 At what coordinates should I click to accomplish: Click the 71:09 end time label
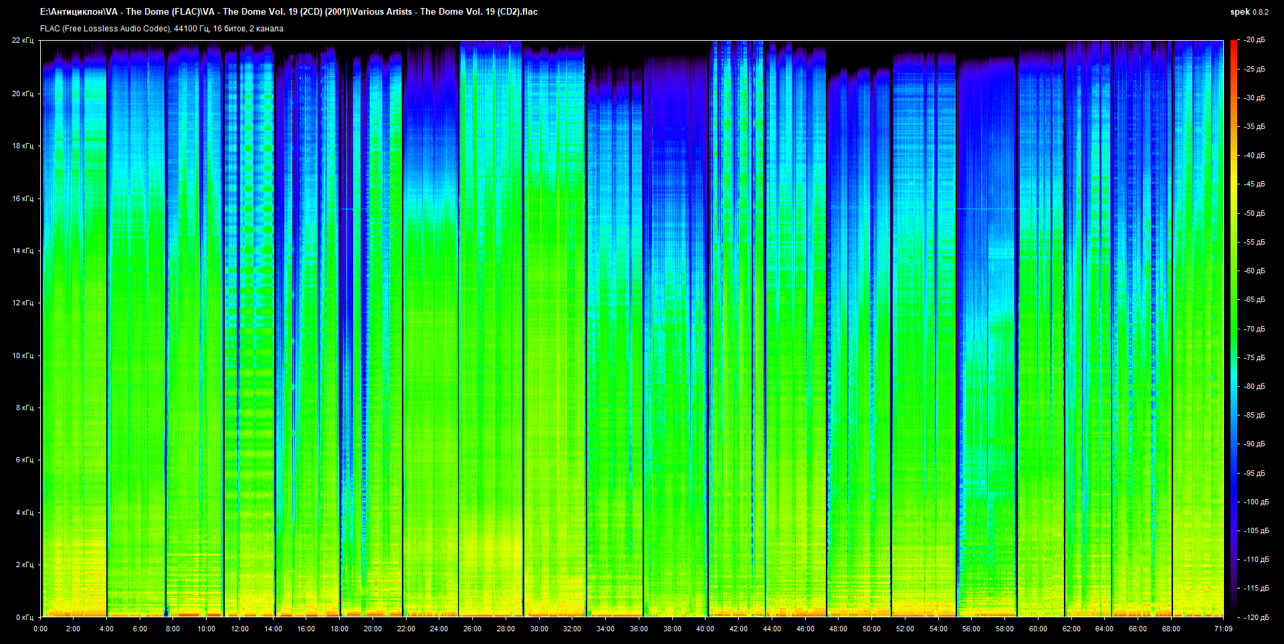coord(1223,629)
